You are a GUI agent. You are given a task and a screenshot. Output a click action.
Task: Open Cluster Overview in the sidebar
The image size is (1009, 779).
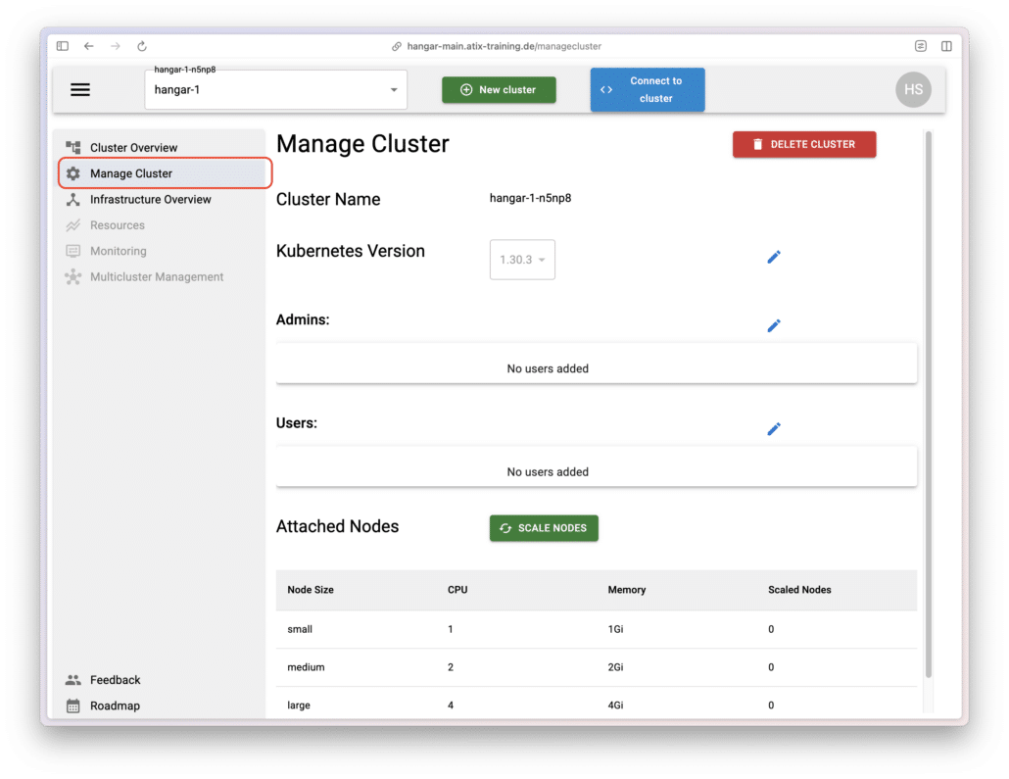133,148
